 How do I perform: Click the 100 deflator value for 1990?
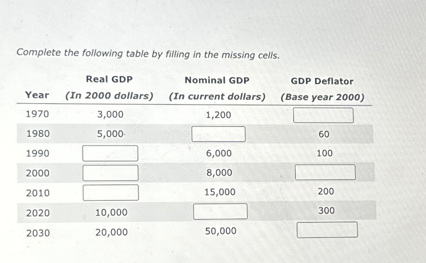[x=324, y=153]
